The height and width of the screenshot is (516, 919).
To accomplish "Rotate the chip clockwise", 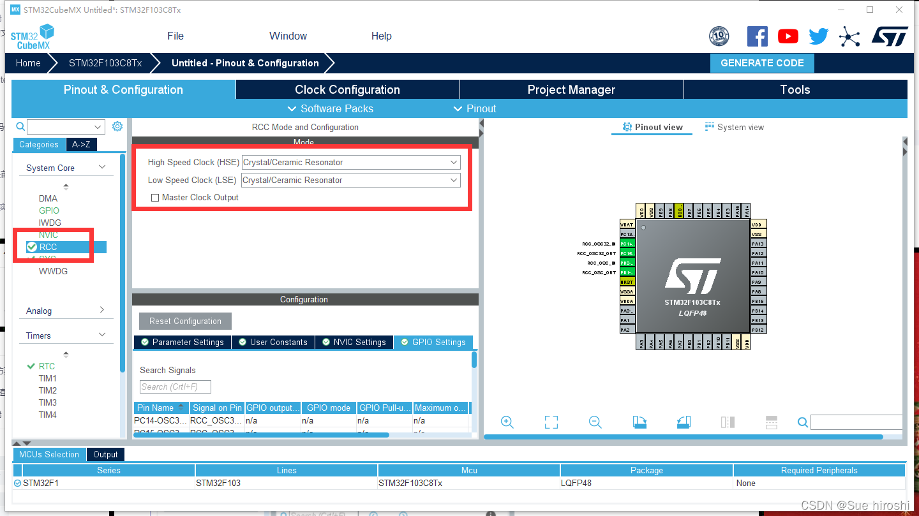I will click(x=639, y=422).
